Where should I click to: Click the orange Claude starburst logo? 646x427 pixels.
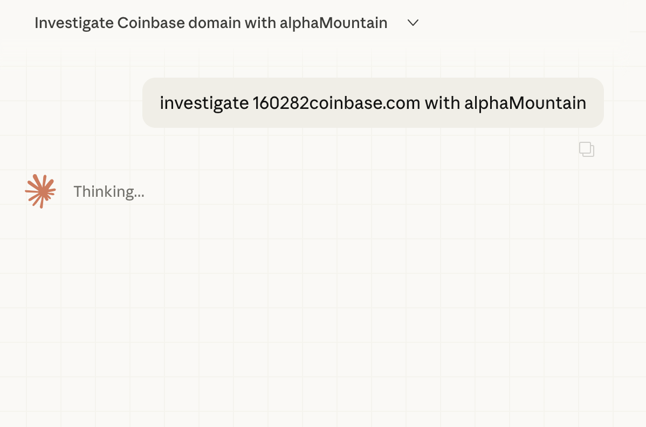(40, 191)
